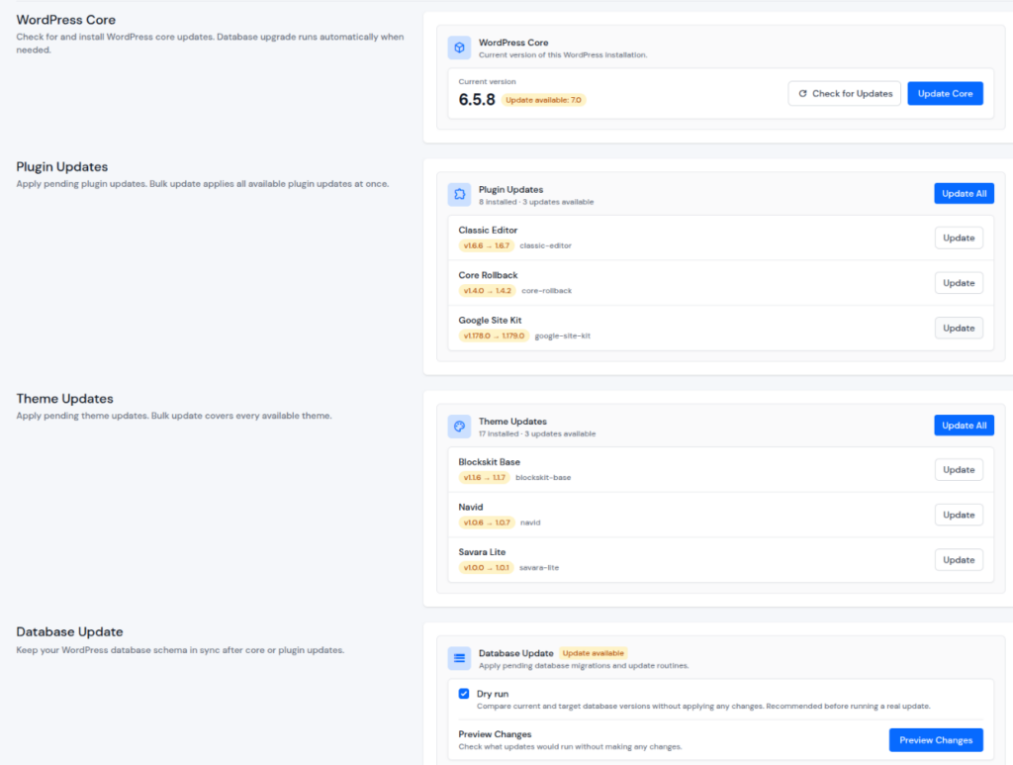The image size is (1013, 765).
Task: Click the savara-lite slug text
Action: click(x=539, y=568)
